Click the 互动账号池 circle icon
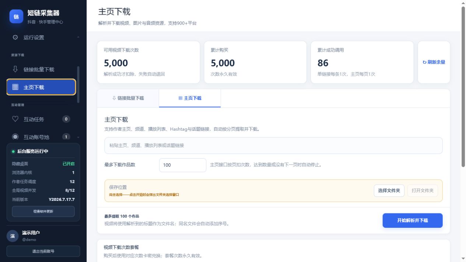The image size is (466, 262). pos(15,137)
